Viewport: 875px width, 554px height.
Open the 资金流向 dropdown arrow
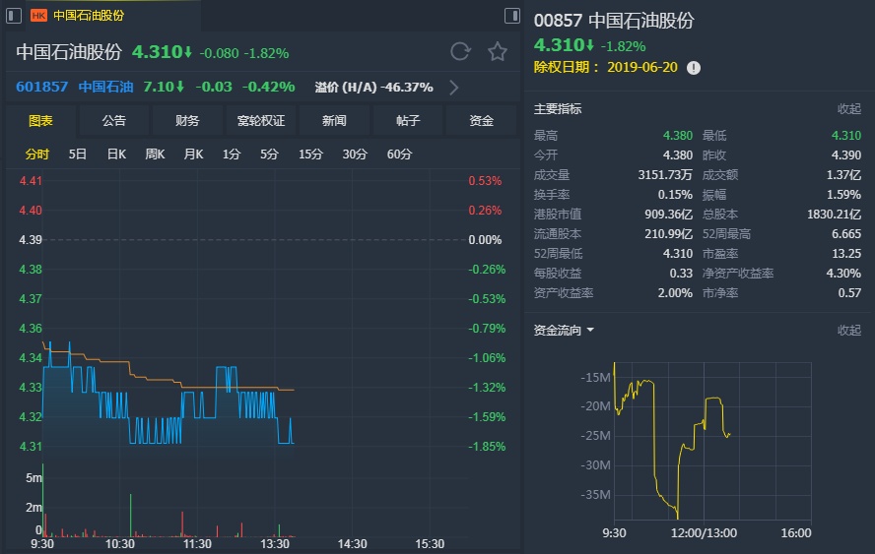click(591, 330)
